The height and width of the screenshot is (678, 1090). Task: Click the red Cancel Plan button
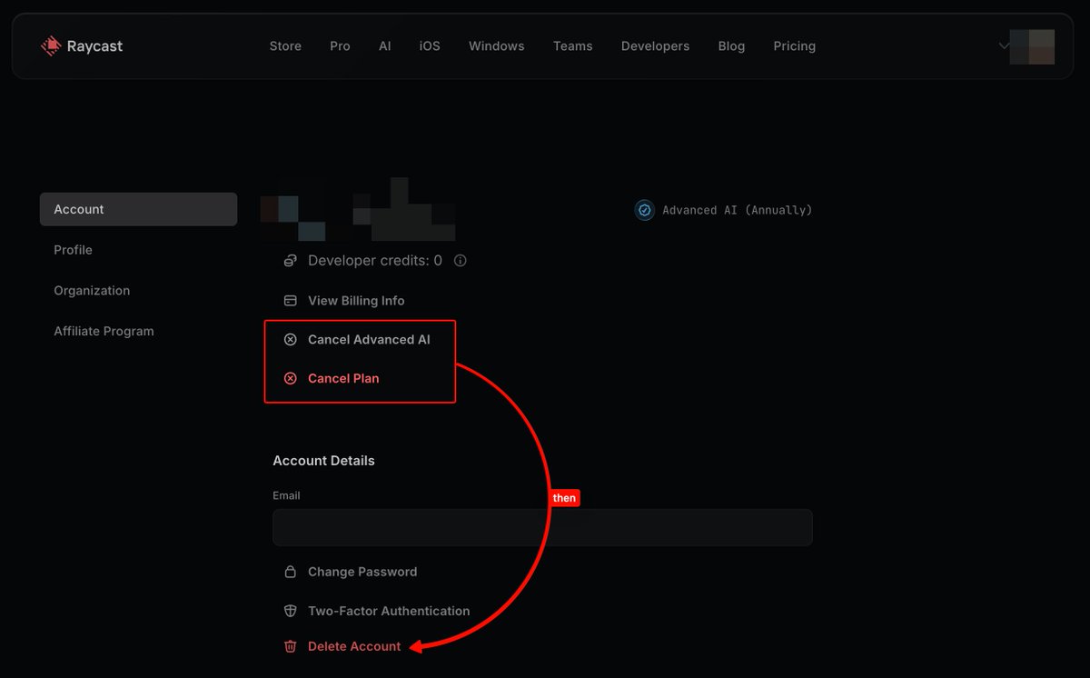click(x=343, y=379)
